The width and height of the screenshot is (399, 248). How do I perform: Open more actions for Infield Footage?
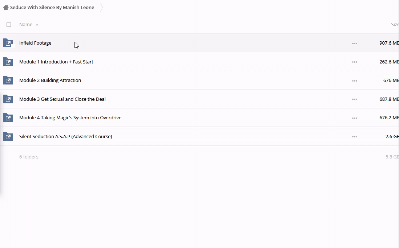[354, 44]
